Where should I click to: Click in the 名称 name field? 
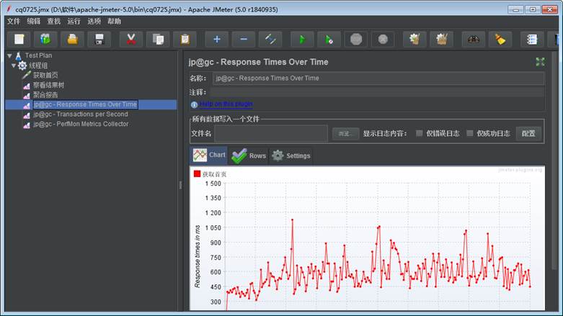pyautogui.click(x=378, y=78)
